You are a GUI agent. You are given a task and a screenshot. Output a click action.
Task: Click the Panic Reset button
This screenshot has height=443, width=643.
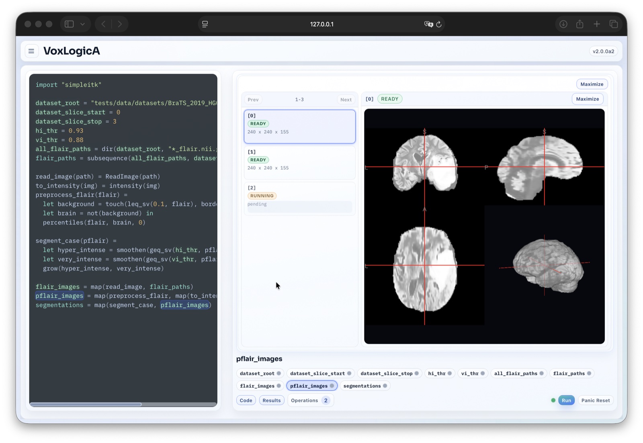point(596,400)
